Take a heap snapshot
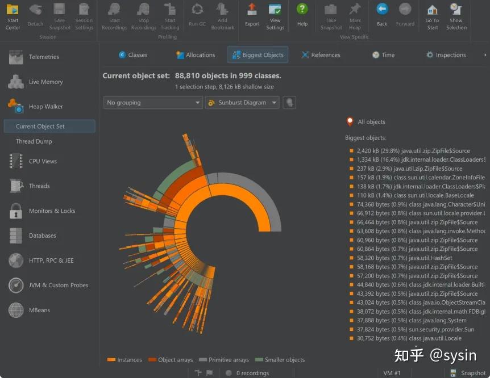The width and height of the screenshot is (490, 378). [x=330, y=16]
